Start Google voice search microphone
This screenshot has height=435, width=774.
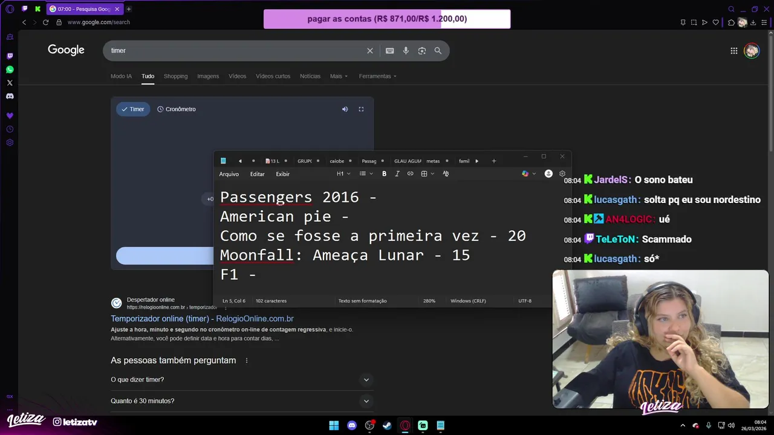point(406,51)
